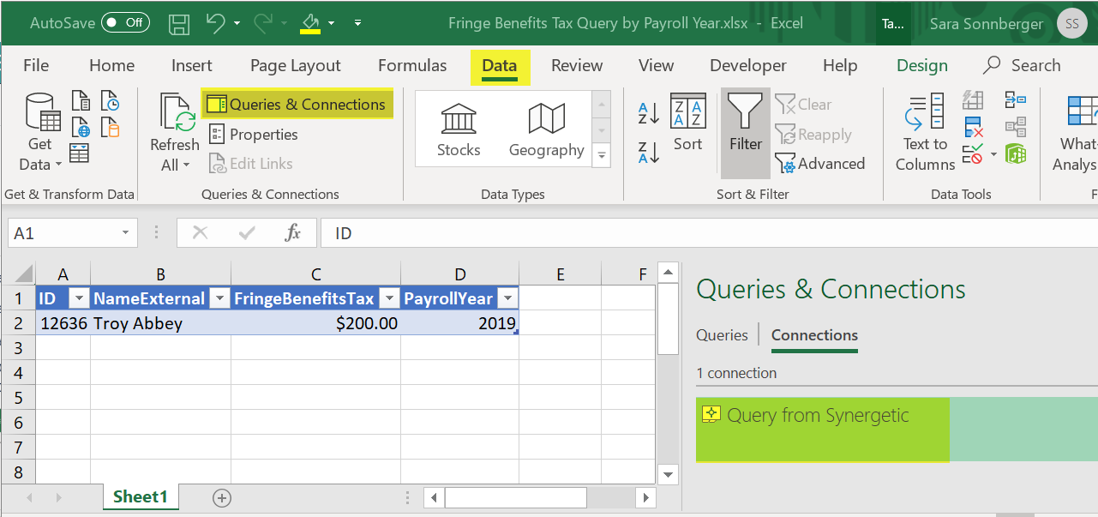Insert Stocks data type
Image resolution: width=1098 pixels, height=517 pixels.
[x=458, y=129]
